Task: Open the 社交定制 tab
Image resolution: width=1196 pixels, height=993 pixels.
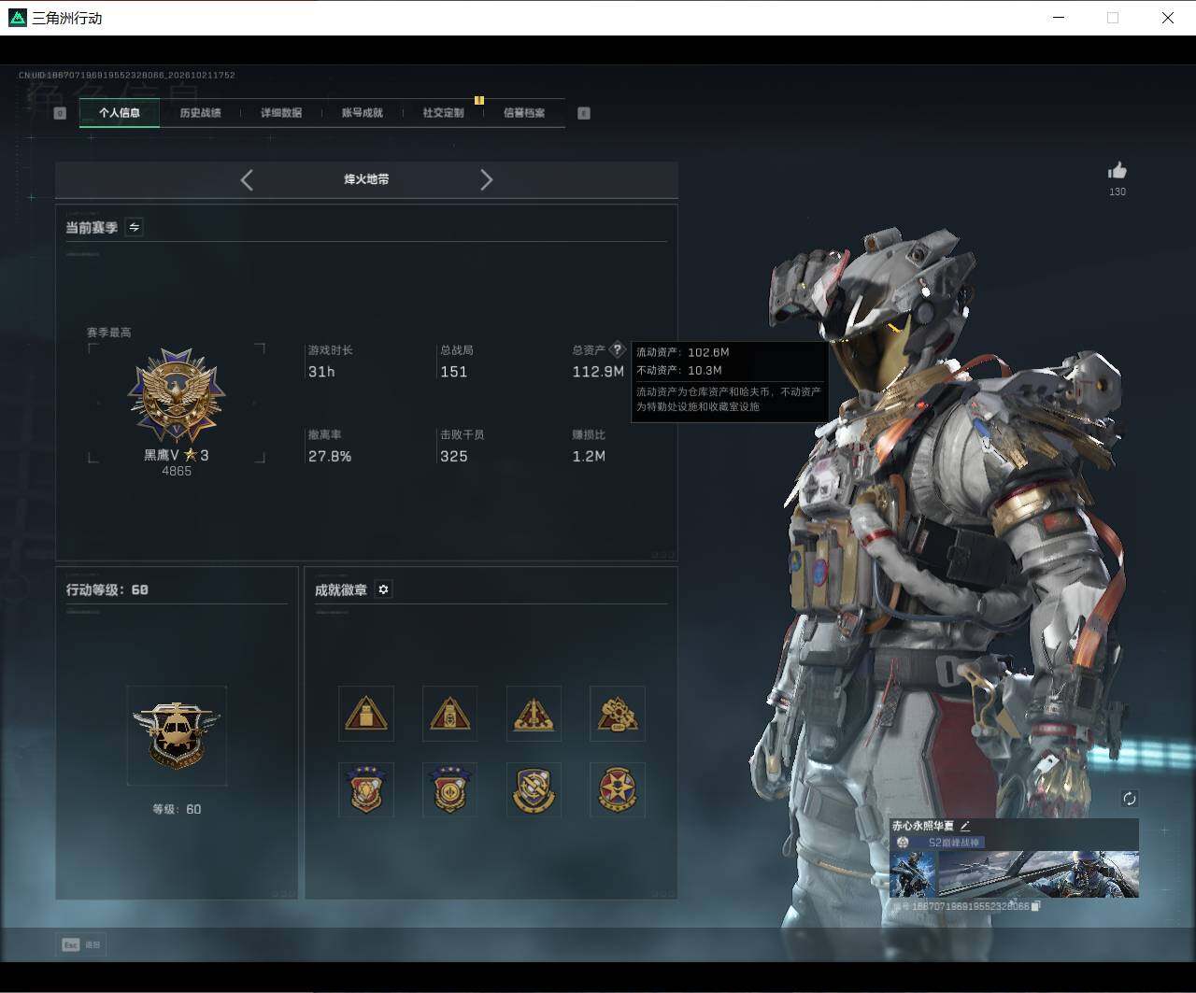Action: pos(443,113)
